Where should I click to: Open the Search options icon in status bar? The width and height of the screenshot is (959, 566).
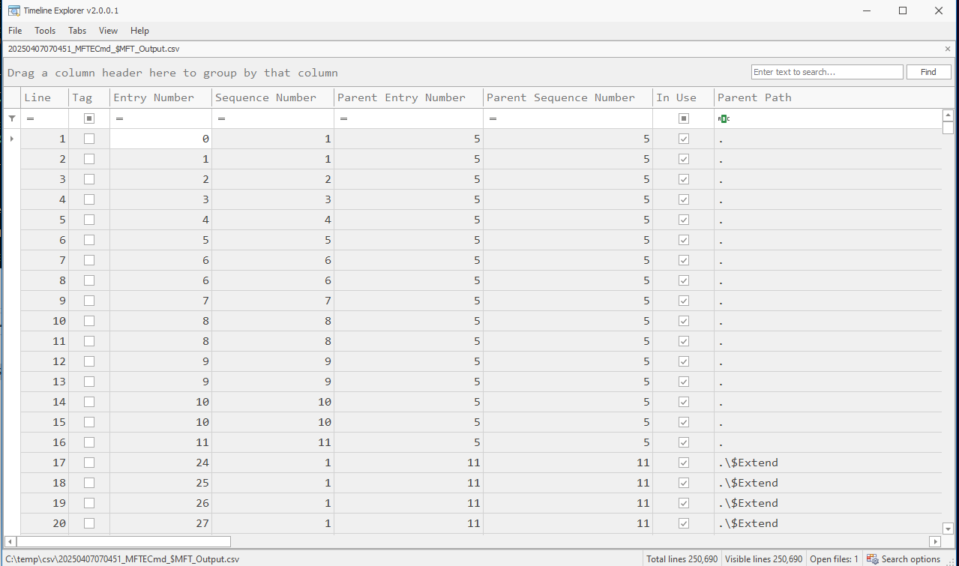pos(872,559)
